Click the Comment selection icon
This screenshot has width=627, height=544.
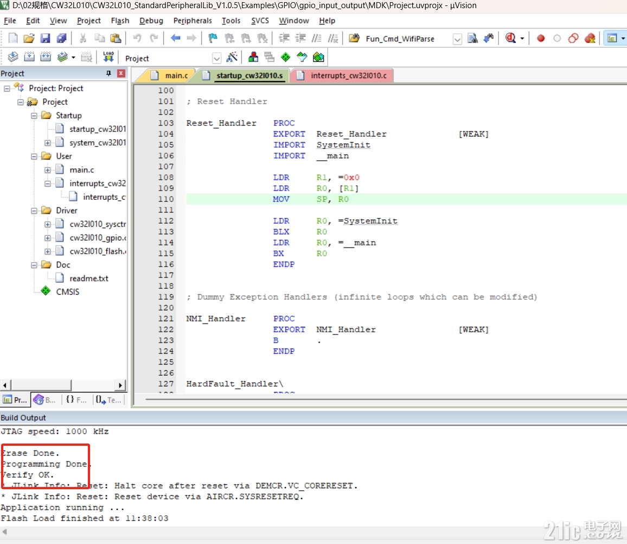coord(316,38)
